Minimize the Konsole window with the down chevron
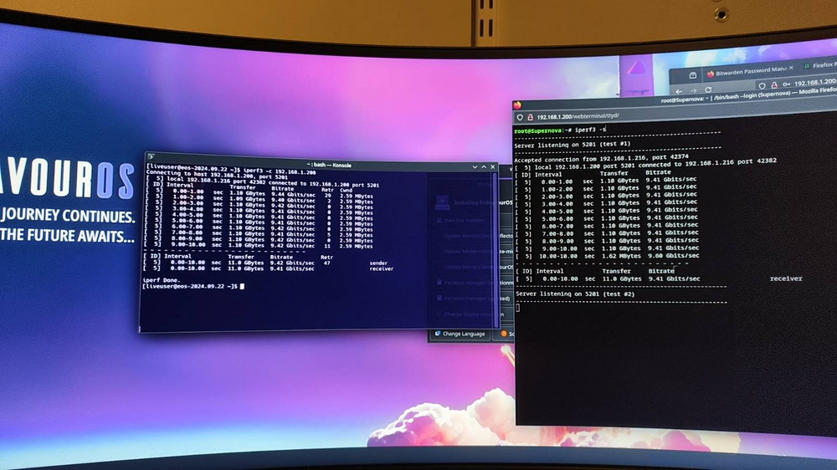 (x=475, y=167)
